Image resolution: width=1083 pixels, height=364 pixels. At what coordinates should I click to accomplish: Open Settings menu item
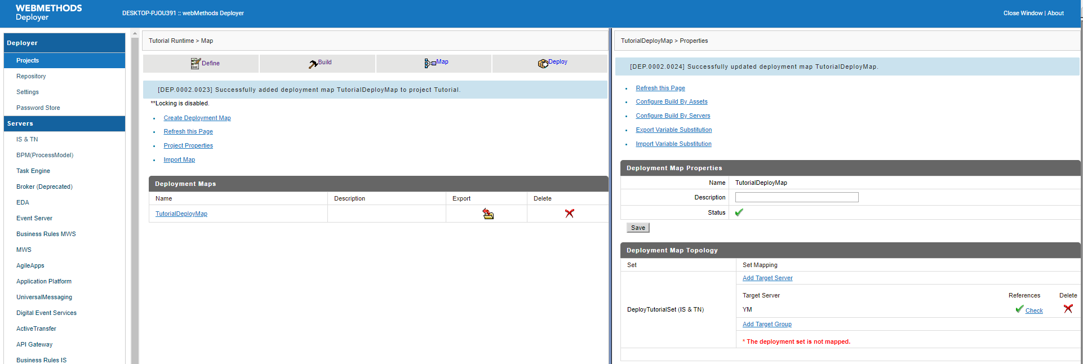point(28,92)
